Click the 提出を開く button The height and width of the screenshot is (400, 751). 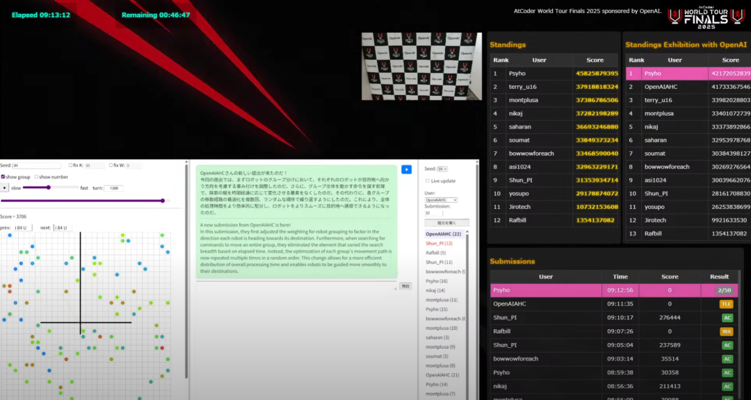(x=446, y=223)
